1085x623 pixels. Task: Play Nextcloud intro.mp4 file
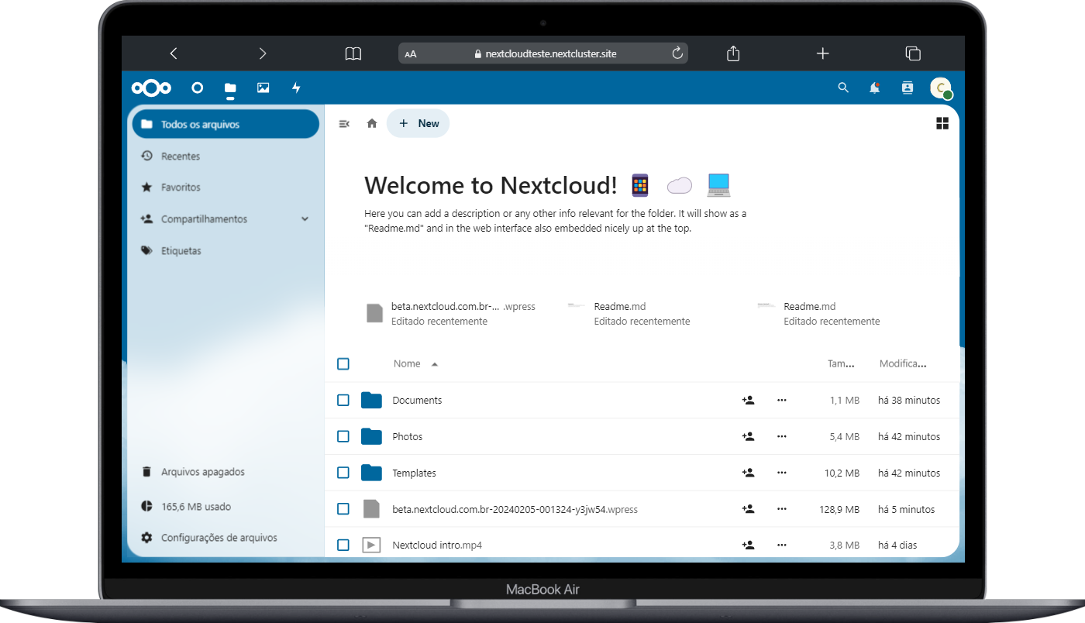tap(437, 546)
